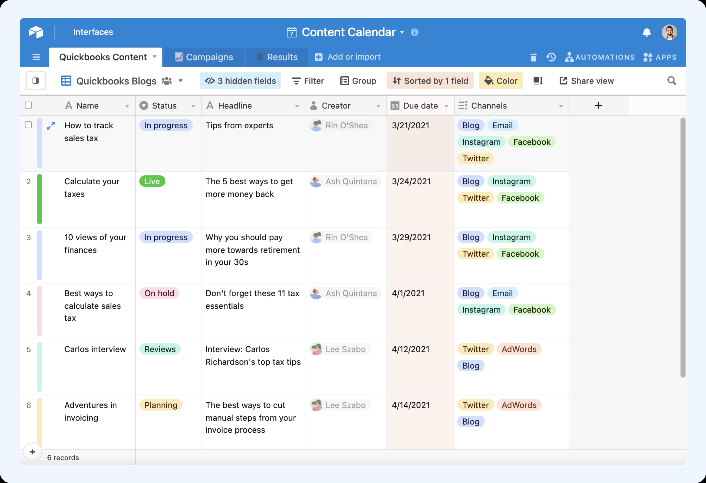Open the Quickbooks Content tab dropdown arrow
Viewport: 706px width, 483px height.
click(155, 57)
